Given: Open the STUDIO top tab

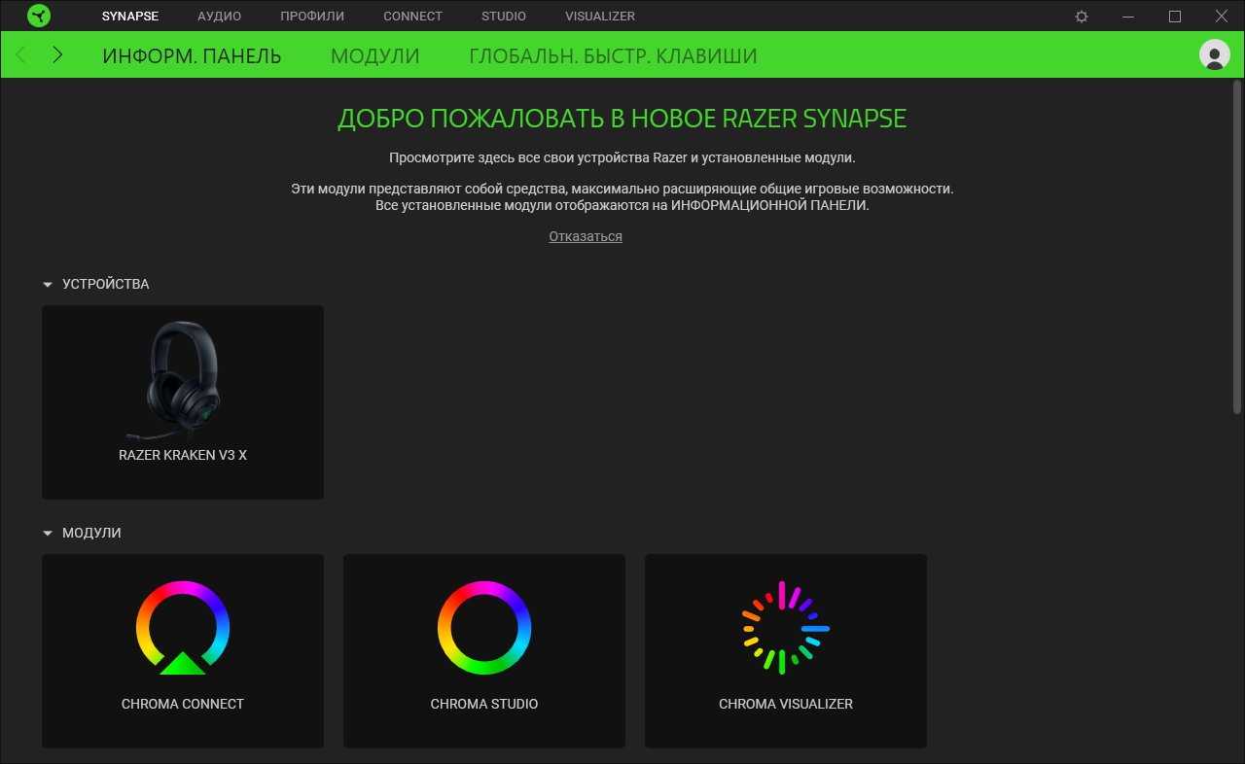Looking at the screenshot, I should coord(503,17).
